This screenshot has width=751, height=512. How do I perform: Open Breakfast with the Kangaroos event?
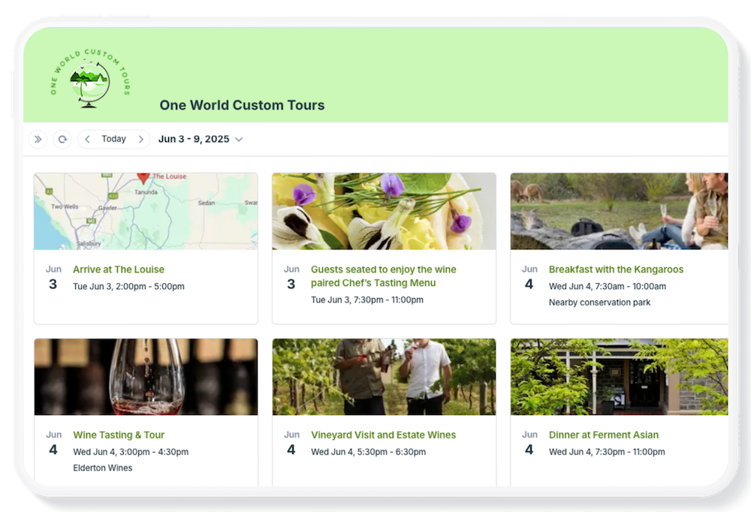pos(616,270)
